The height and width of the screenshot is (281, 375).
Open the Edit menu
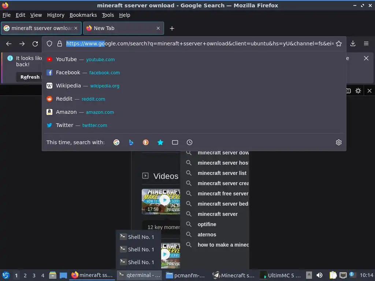click(x=21, y=15)
